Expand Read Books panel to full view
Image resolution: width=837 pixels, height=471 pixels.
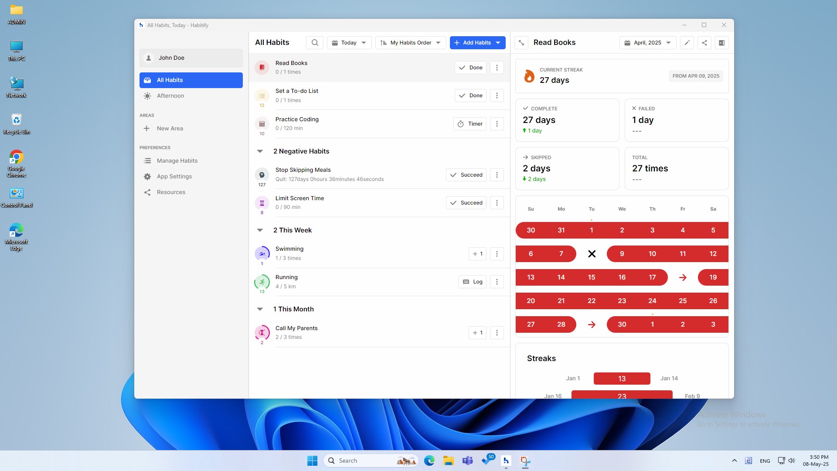pyautogui.click(x=521, y=43)
